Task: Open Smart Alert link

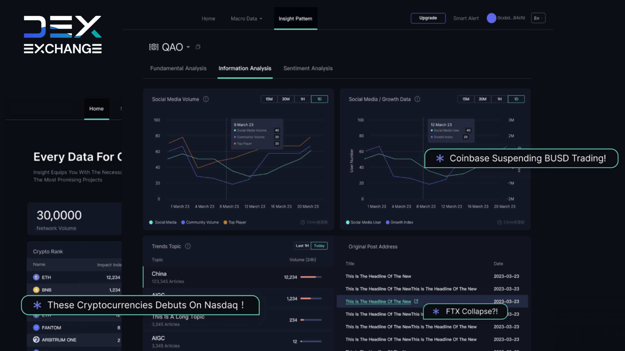Action: click(466, 18)
